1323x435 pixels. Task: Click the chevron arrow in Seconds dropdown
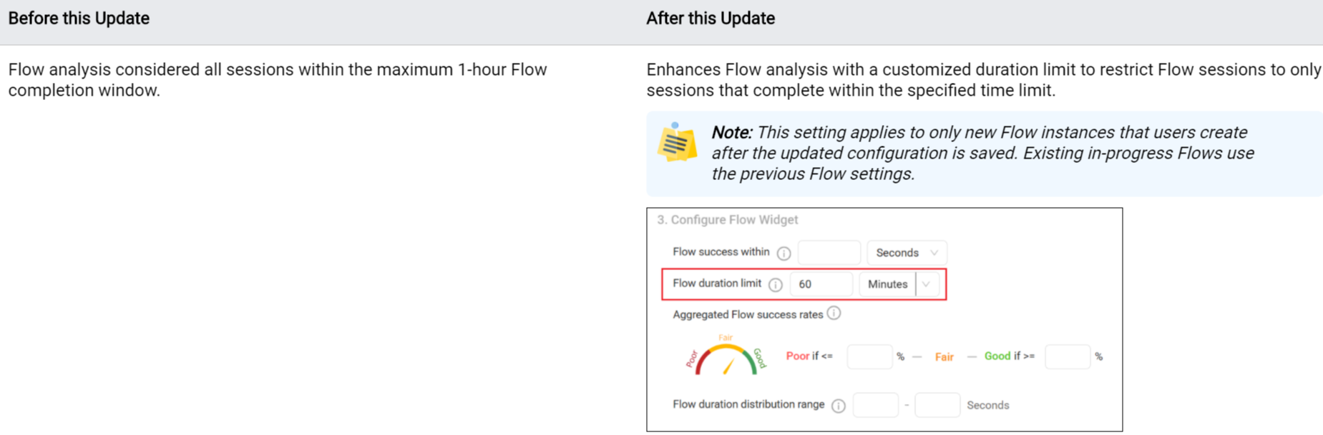934,253
